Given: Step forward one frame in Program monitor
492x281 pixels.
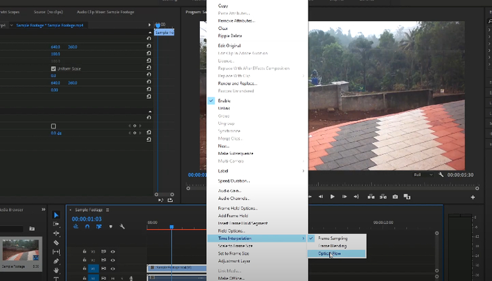Looking at the screenshot, I should pos(344,197).
